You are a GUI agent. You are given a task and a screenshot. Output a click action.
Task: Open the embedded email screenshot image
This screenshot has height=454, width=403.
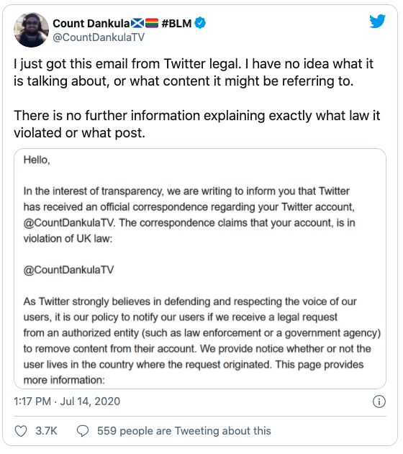point(200,268)
